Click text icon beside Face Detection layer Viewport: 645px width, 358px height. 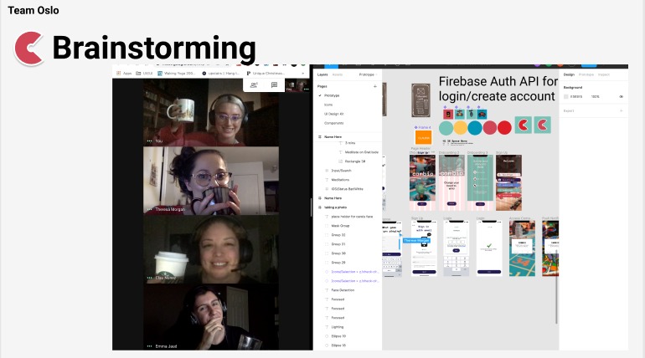point(327,290)
